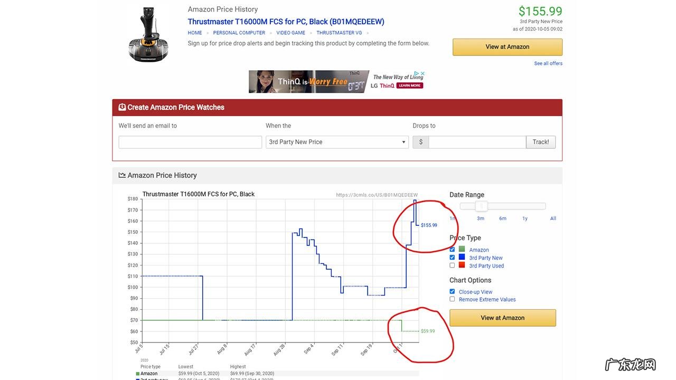Select the 1y date range label
This screenshot has width=676, height=380.
tap(525, 218)
